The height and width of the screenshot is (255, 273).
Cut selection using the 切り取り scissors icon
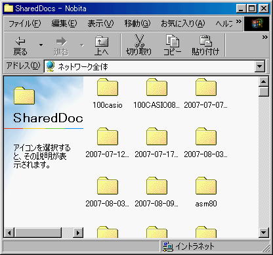[139, 46]
